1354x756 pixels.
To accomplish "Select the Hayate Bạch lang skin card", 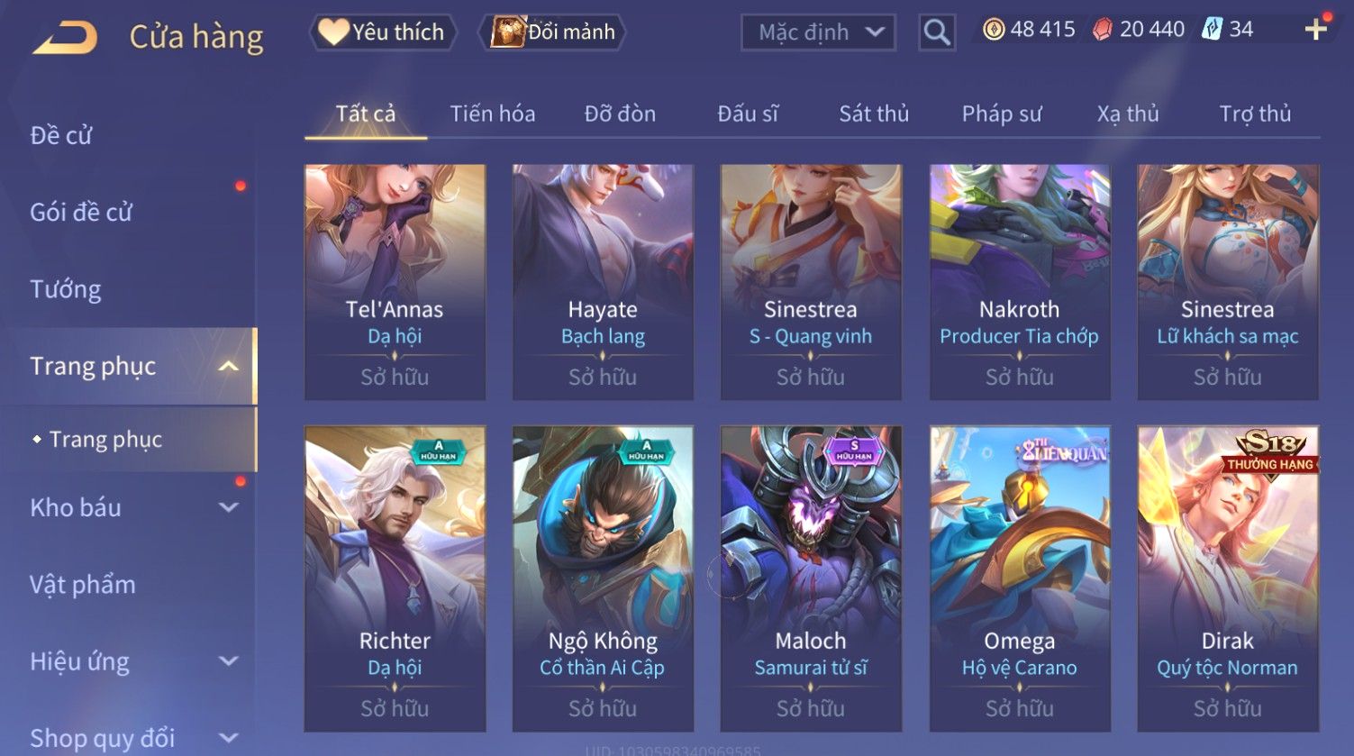I will coord(603,282).
